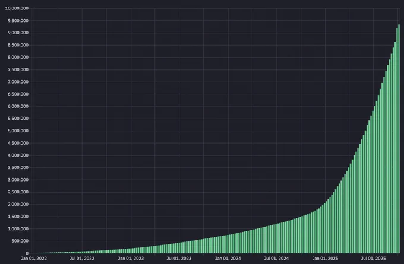Click the bar above the 'Jul 01, 2024' label
The image size is (404, 264).
(276, 238)
